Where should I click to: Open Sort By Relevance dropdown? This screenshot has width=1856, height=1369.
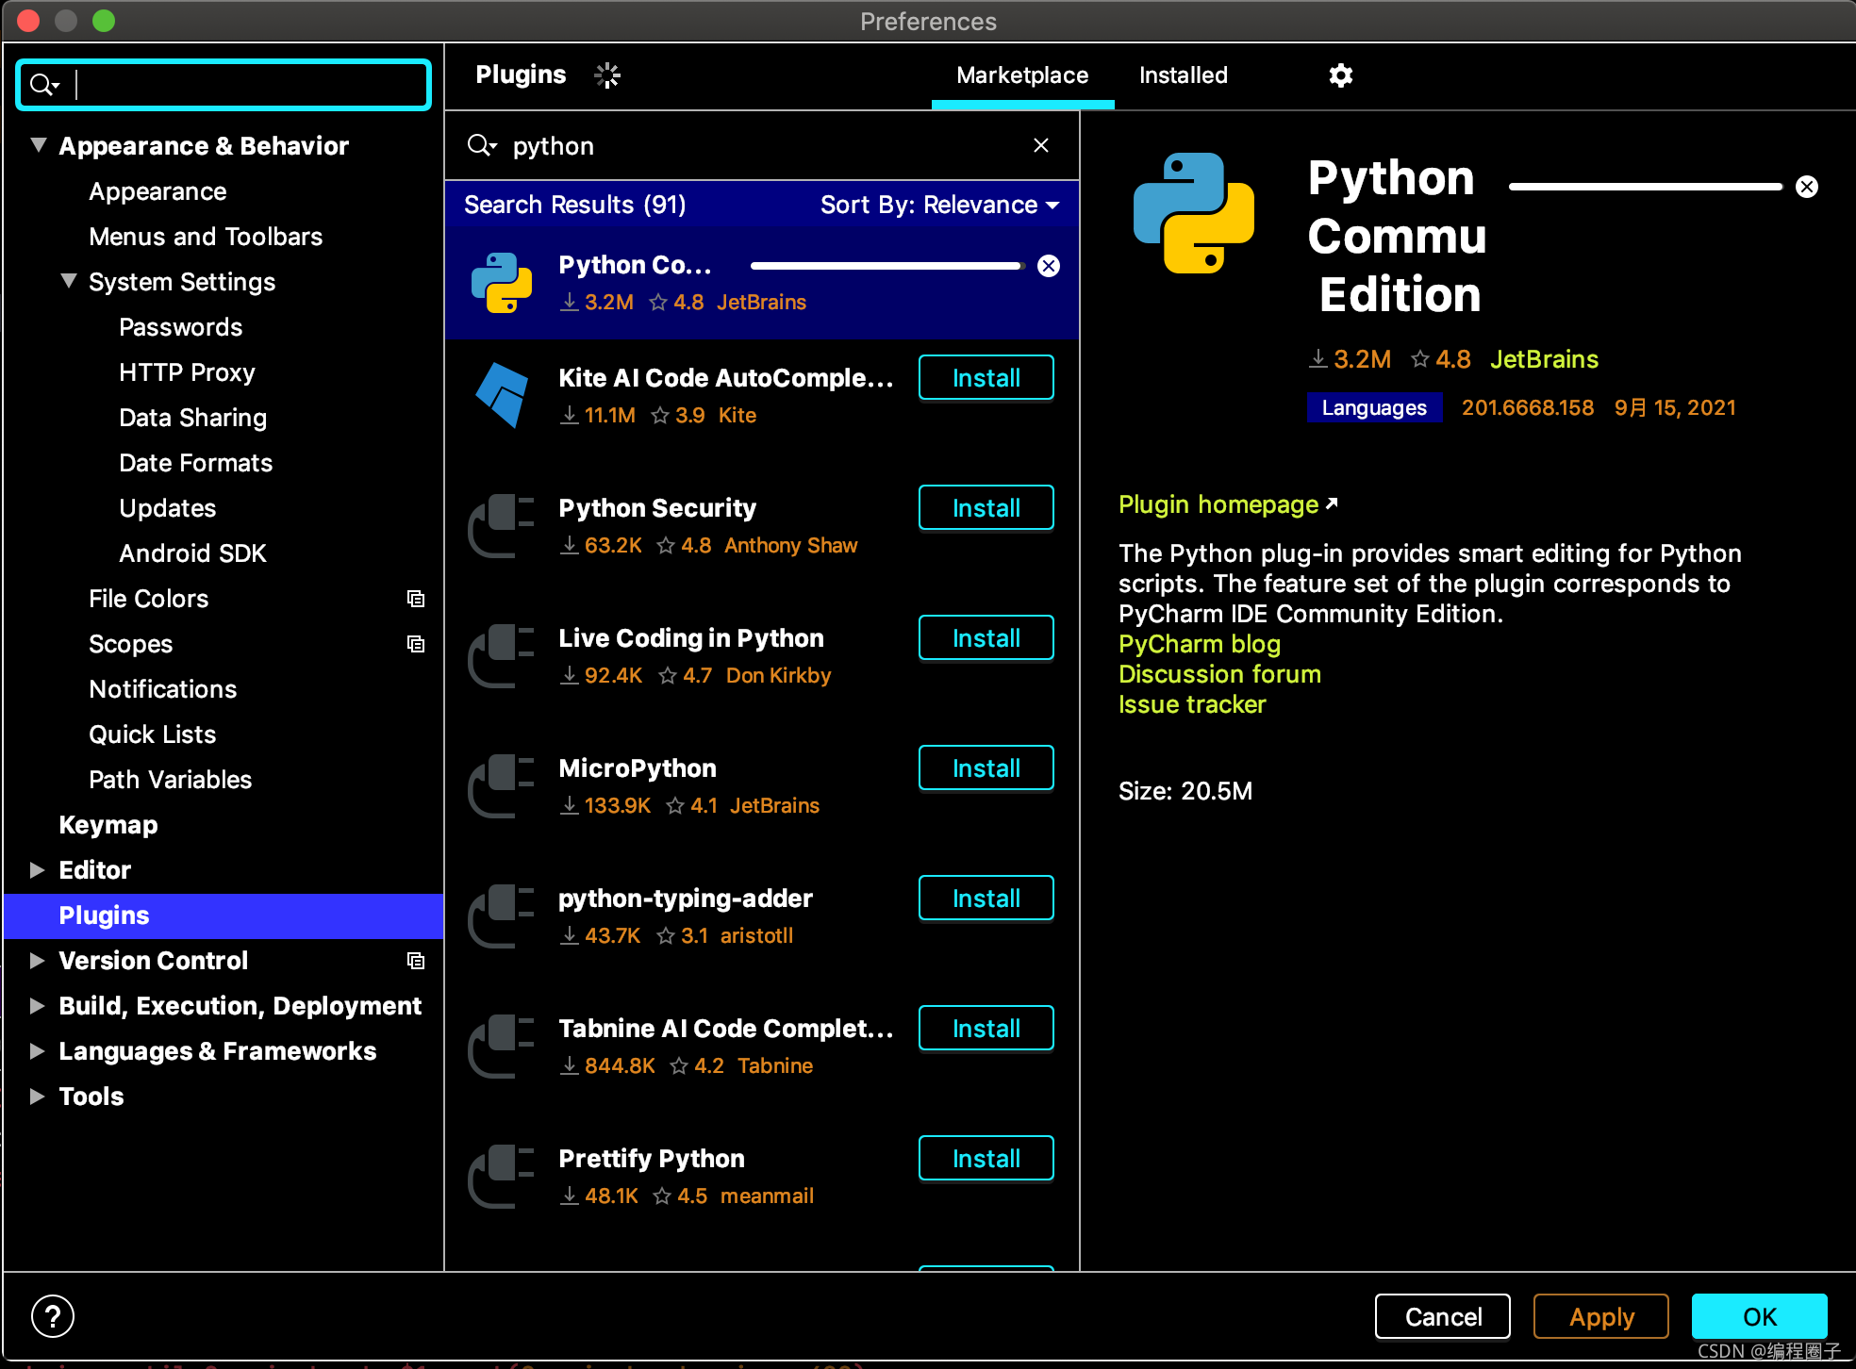[x=939, y=205]
